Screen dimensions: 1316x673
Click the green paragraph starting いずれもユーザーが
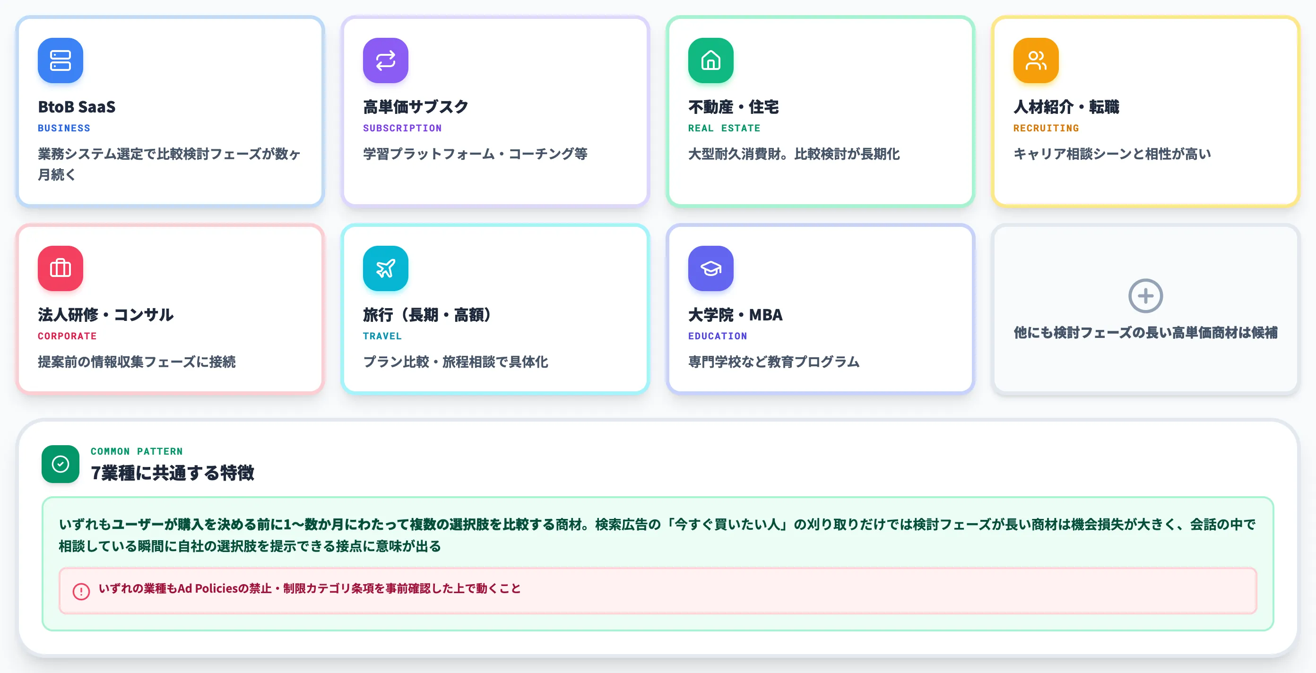coord(657,535)
